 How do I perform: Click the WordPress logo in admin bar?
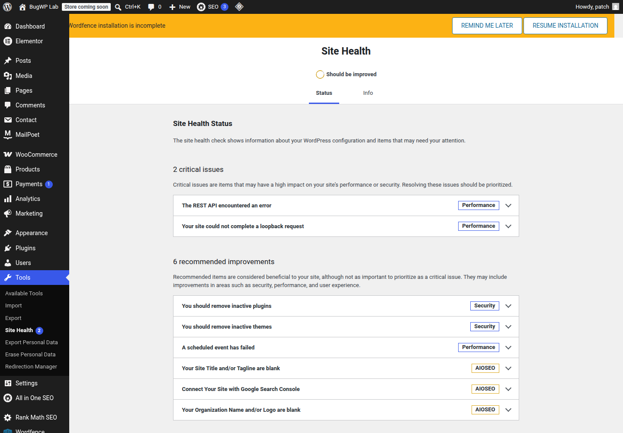(x=7, y=7)
